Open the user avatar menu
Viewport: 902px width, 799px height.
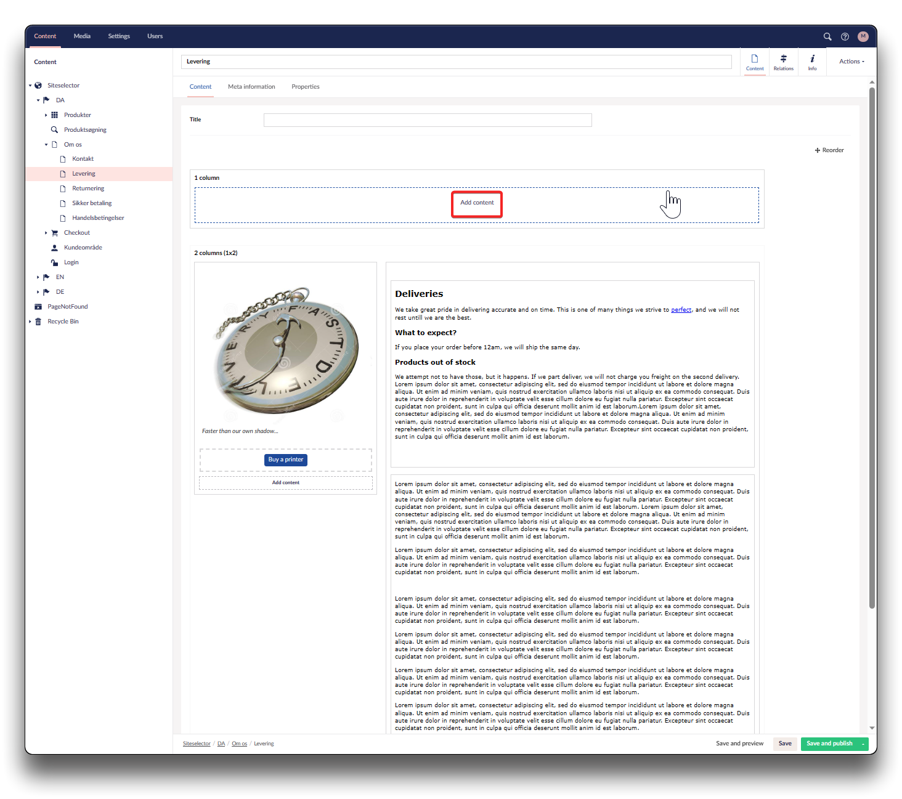(x=863, y=36)
